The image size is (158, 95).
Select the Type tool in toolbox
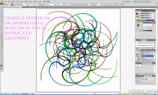click(x=2, y=17)
